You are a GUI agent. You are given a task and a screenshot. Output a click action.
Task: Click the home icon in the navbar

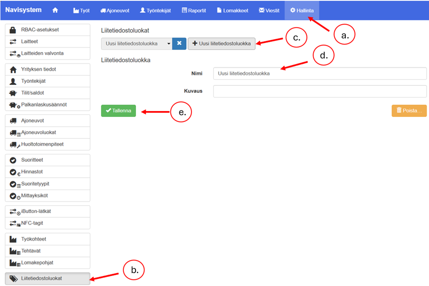55,10
